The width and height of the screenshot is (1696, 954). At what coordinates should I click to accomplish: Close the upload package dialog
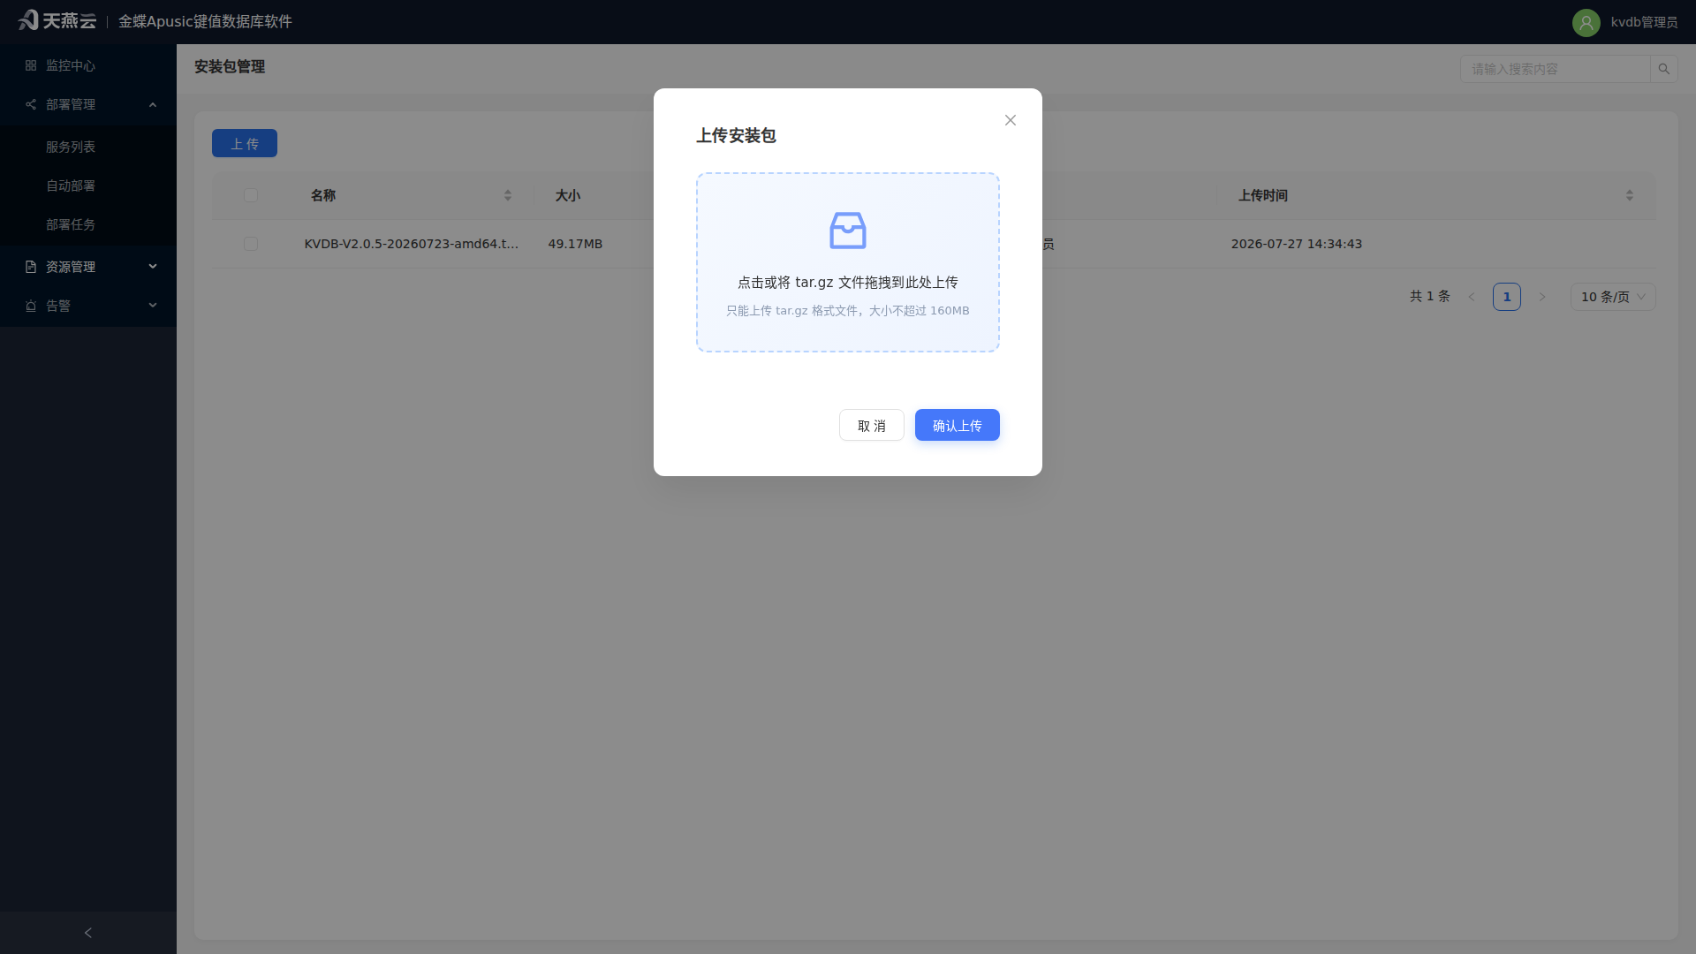pyautogui.click(x=1011, y=120)
